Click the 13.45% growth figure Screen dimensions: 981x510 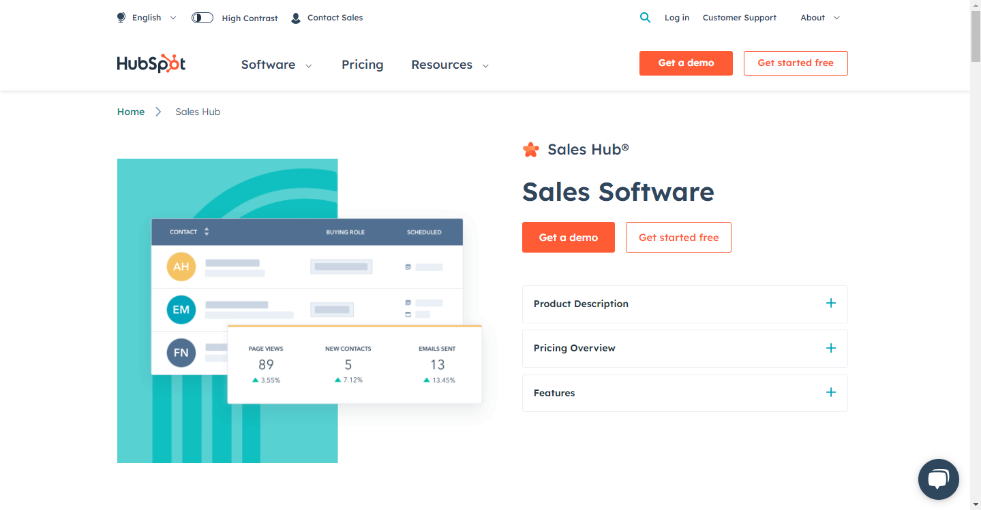443,380
